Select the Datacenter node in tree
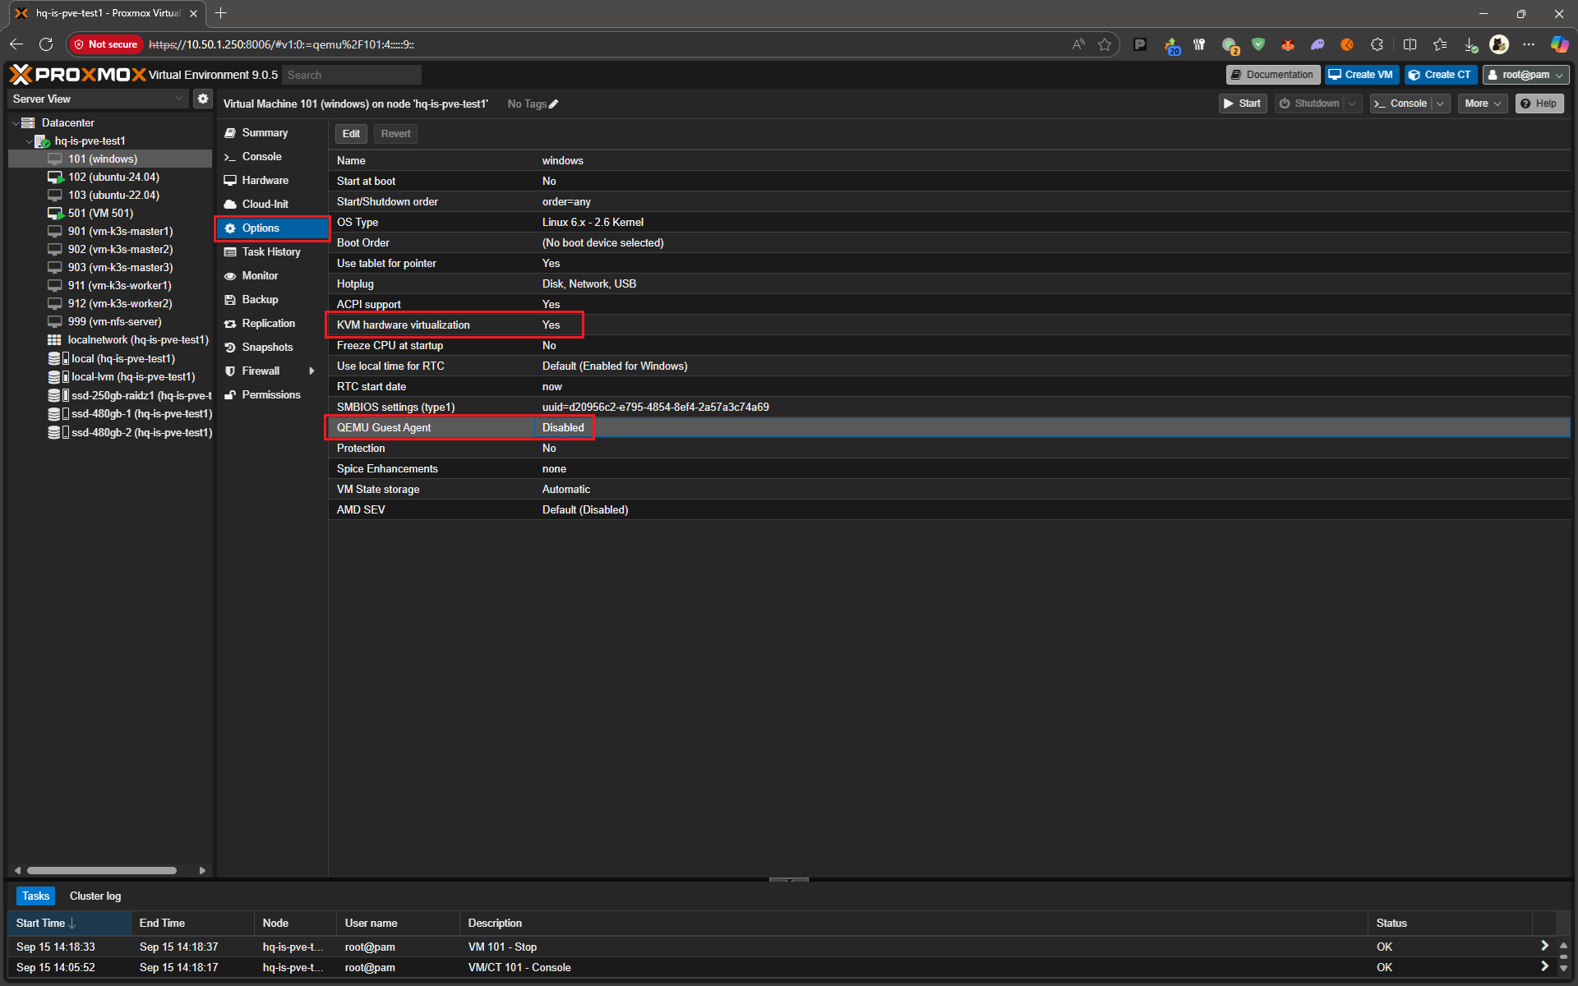This screenshot has width=1578, height=986. click(67, 122)
